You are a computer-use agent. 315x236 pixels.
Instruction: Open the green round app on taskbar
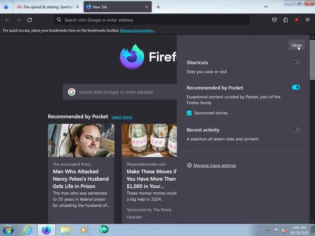tap(103, 230)
